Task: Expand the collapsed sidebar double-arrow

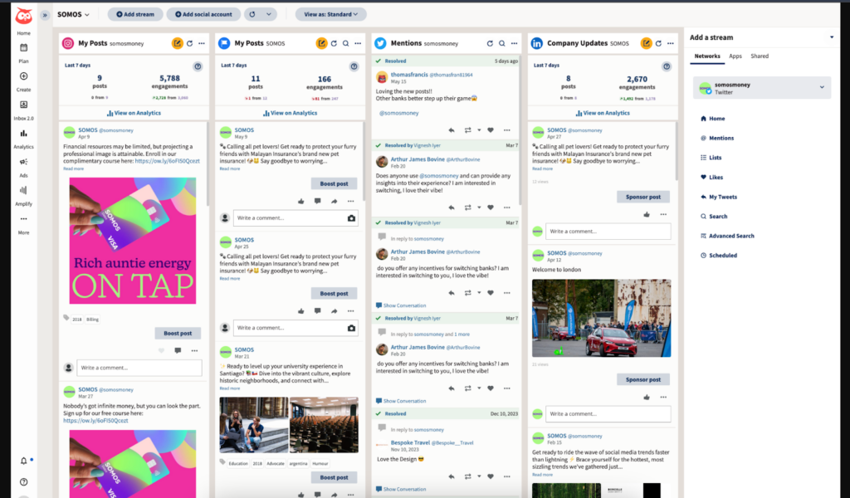Action: [x=45, y=15]
